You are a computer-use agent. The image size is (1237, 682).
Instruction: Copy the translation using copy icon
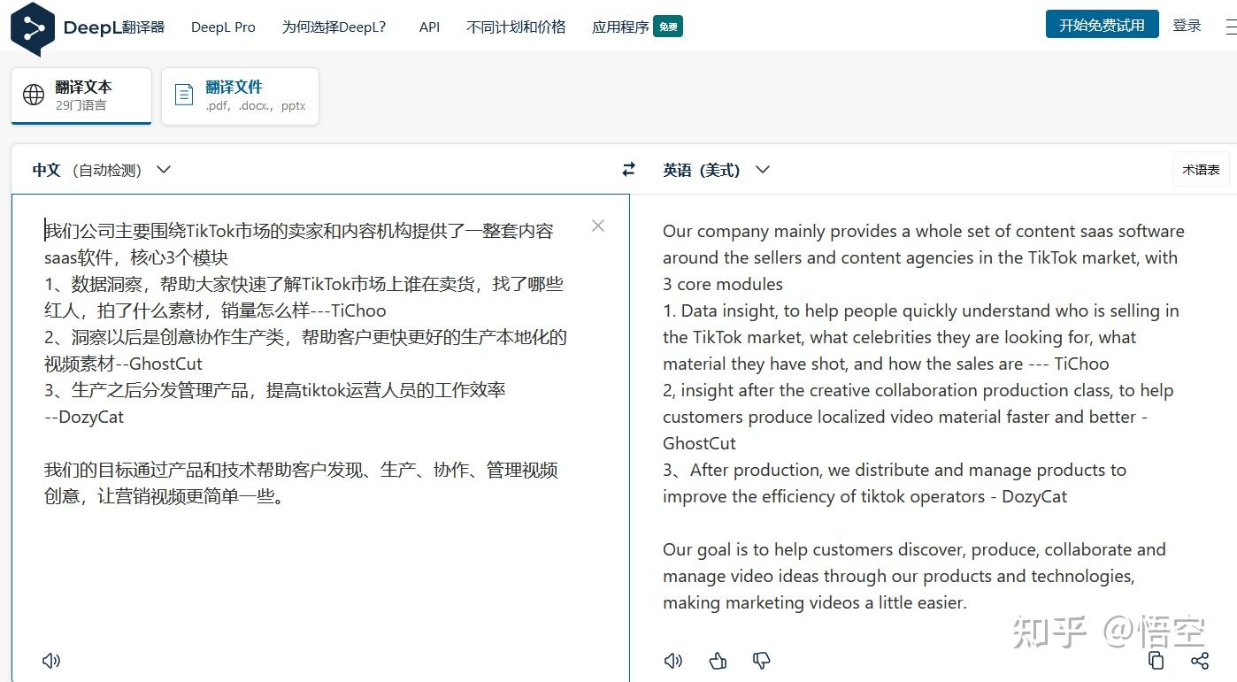1156,660
